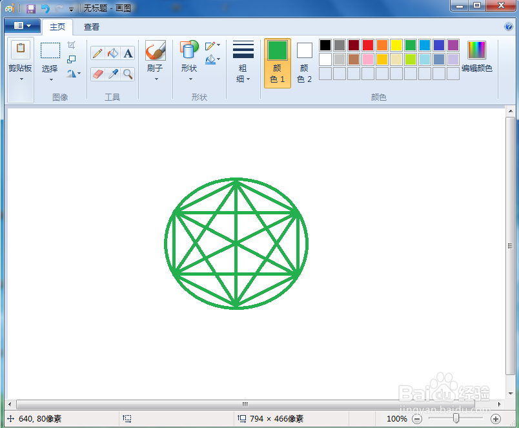Click the Clipboard paste icon
519x428 pixels.
click(x=21, y=48)
